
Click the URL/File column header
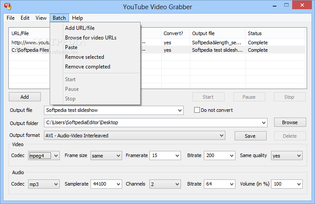pyautogui.click(x=29, y=33)
